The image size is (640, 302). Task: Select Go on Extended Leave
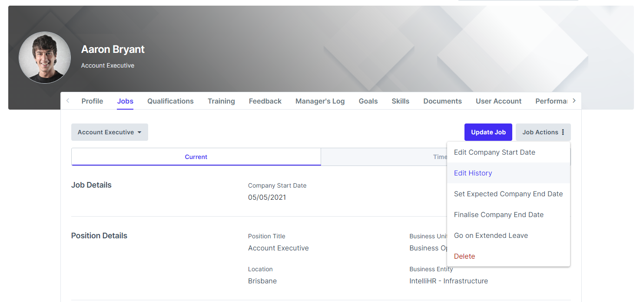point(491,235)
